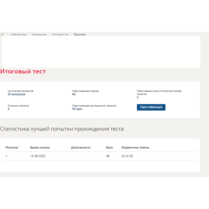Select the remaining attempts value '4'
The image size is (209, 209).
point(8,109)
